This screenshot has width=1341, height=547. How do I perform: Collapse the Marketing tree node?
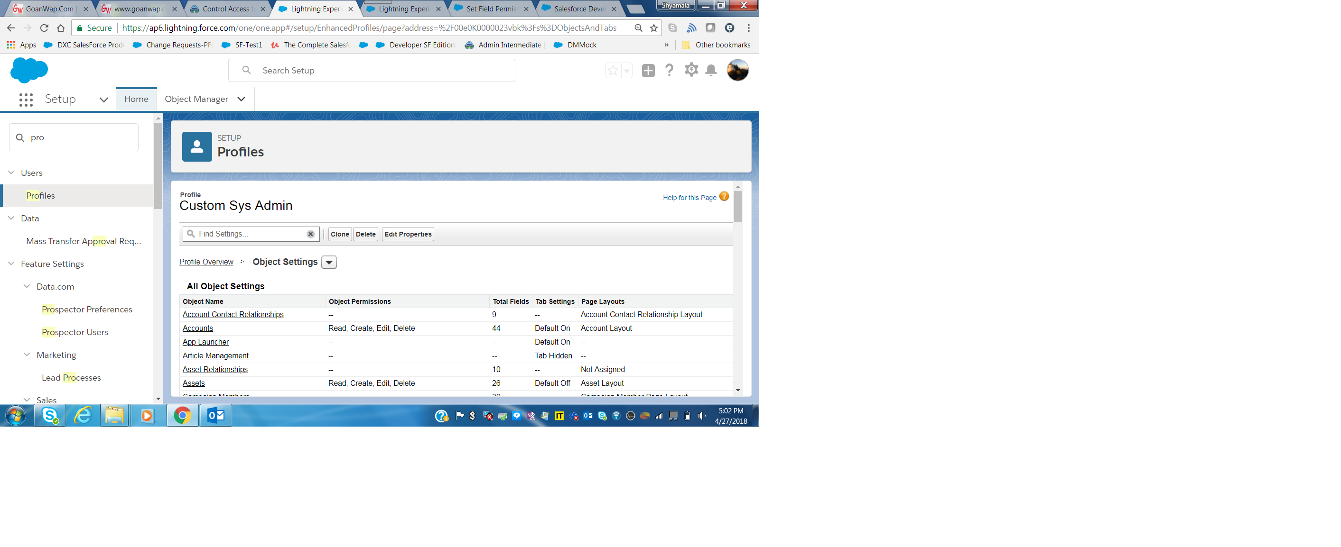click(27, 355)
